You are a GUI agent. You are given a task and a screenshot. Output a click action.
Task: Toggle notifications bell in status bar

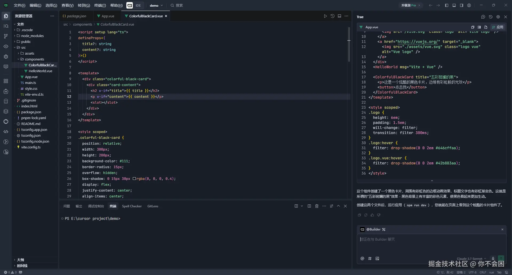click(506, 272)
